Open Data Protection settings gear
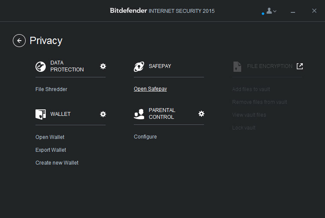This screenshot has height=218, width=325. tap(103, 66)
